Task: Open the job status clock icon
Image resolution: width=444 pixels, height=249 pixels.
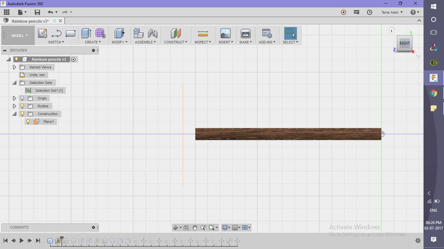Action: [x=370, y=12]
